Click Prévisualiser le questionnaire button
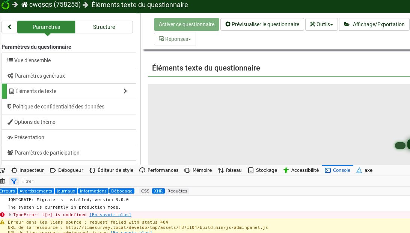This screenshot has height=233, width=410. click(262, 24)
